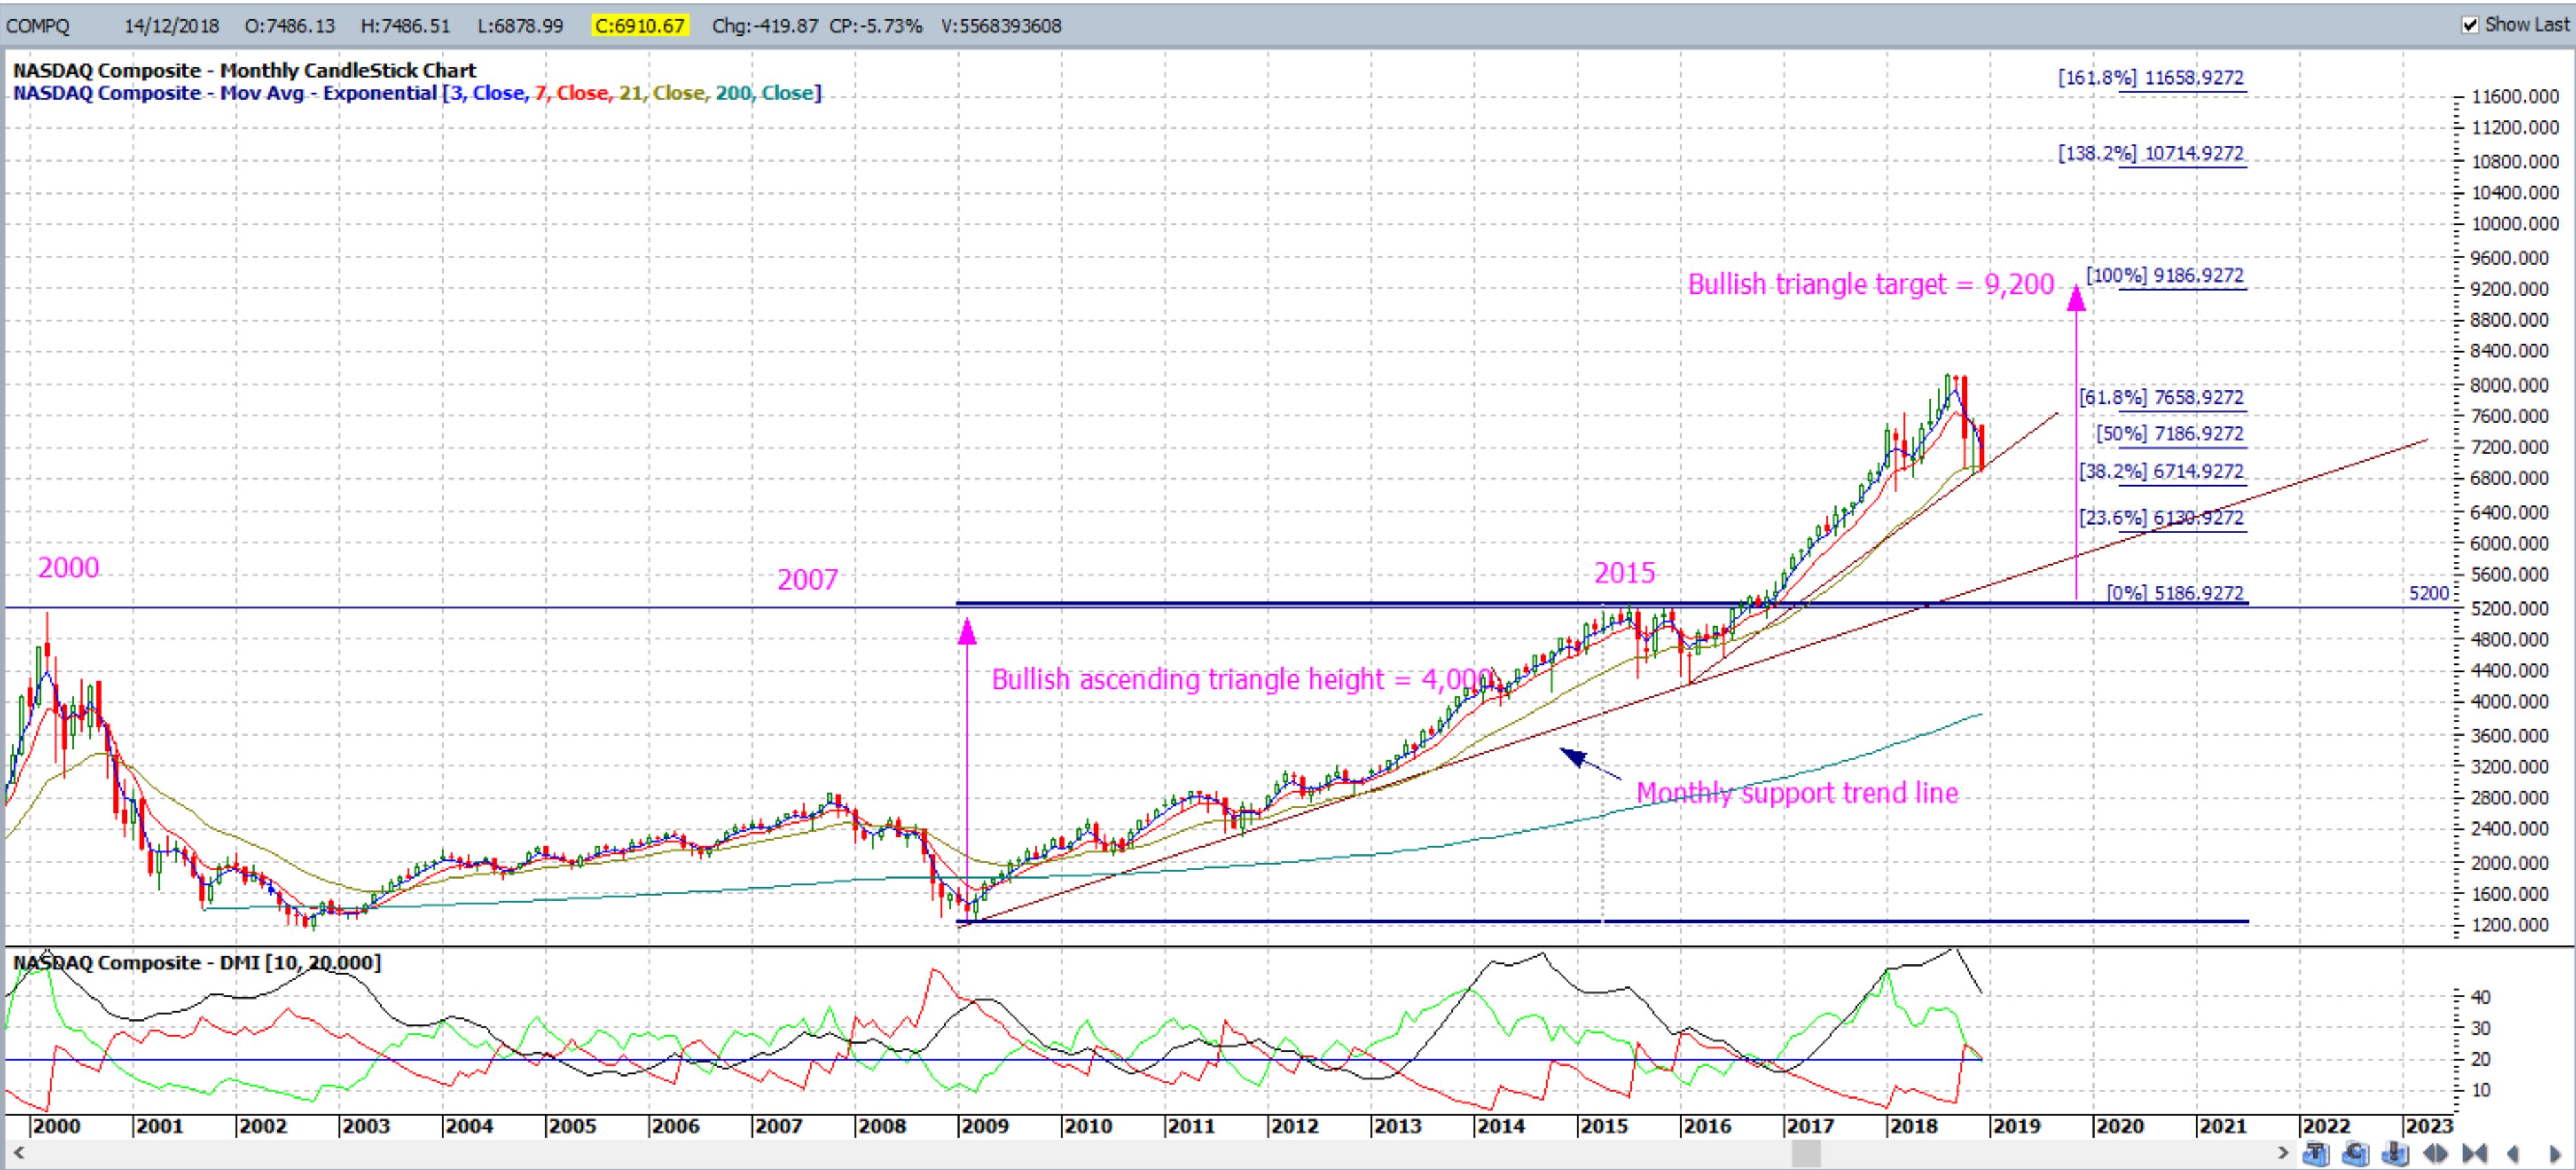
Task: Click the date 14/12/2018 in header
Action: (171, 26)
